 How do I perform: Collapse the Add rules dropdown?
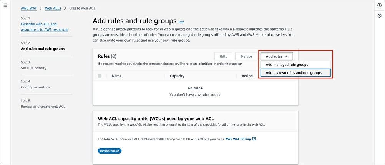(277, 56)
